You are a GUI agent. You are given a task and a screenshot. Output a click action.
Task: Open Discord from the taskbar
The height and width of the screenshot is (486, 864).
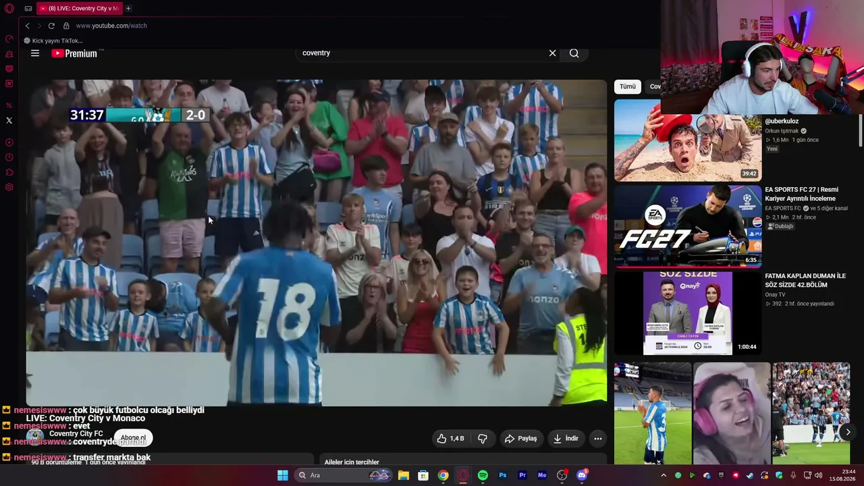click(582, 475)
